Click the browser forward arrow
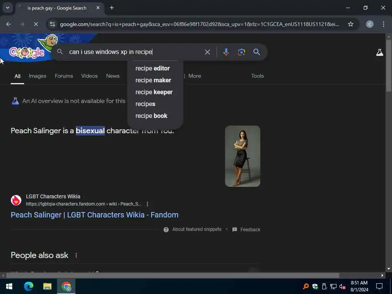 (x=22, y=24)
